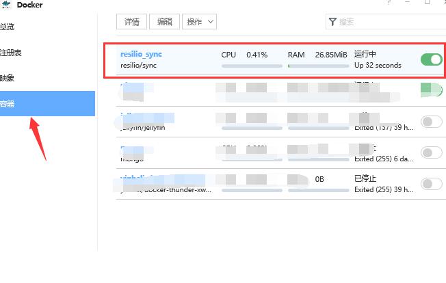
Task: Enable the mongo container switch
Action: tap(432, 152)
